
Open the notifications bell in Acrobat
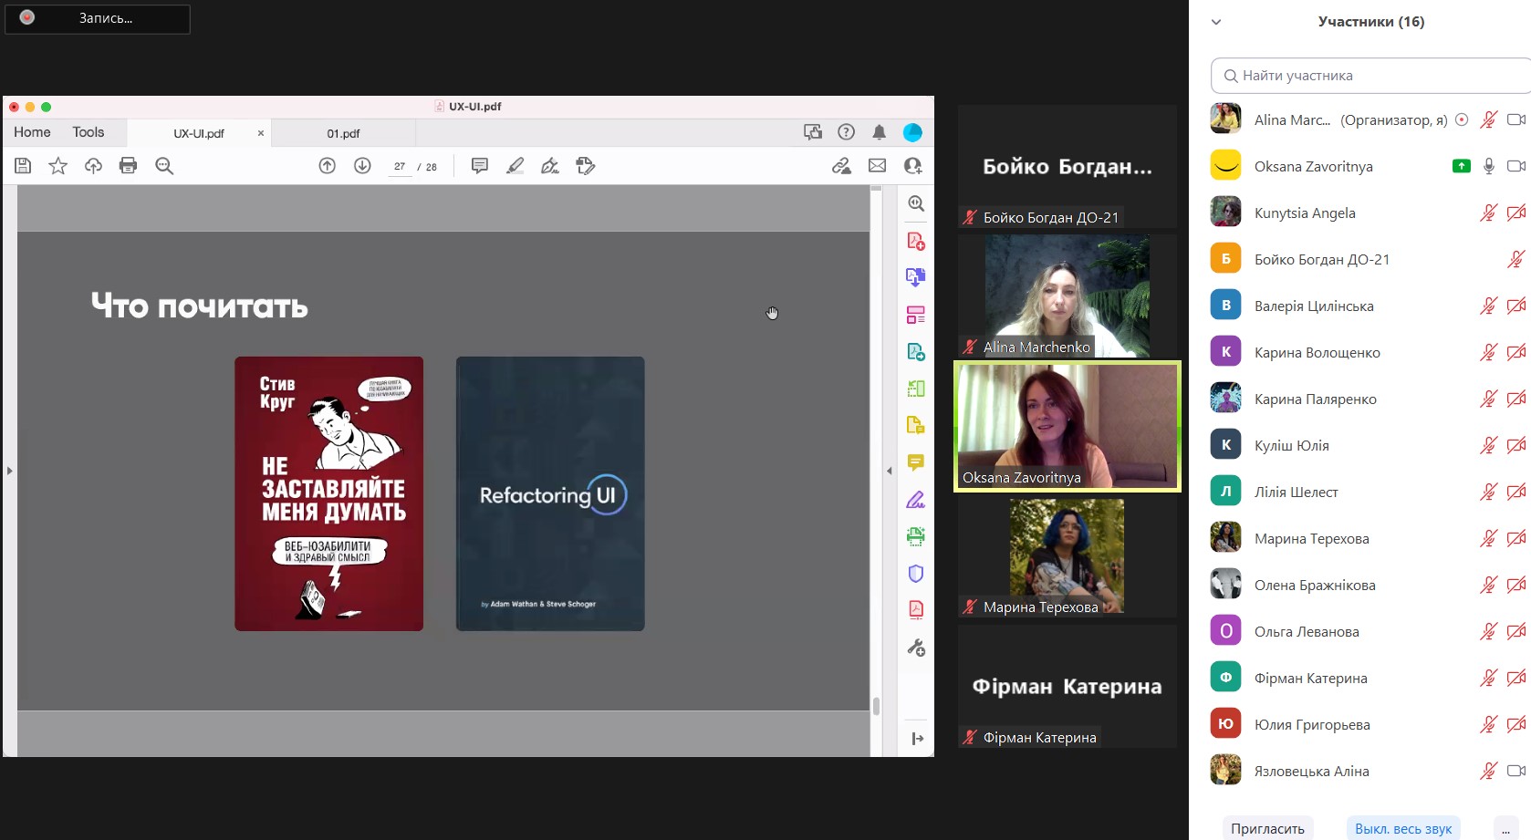pyautogui.click(x=880, y=132)
